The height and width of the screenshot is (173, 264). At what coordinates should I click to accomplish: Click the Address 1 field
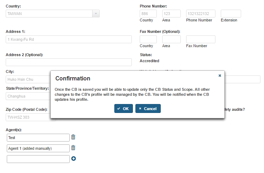[x=69, y=39]
